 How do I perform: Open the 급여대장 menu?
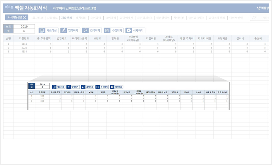click(111, 18)
